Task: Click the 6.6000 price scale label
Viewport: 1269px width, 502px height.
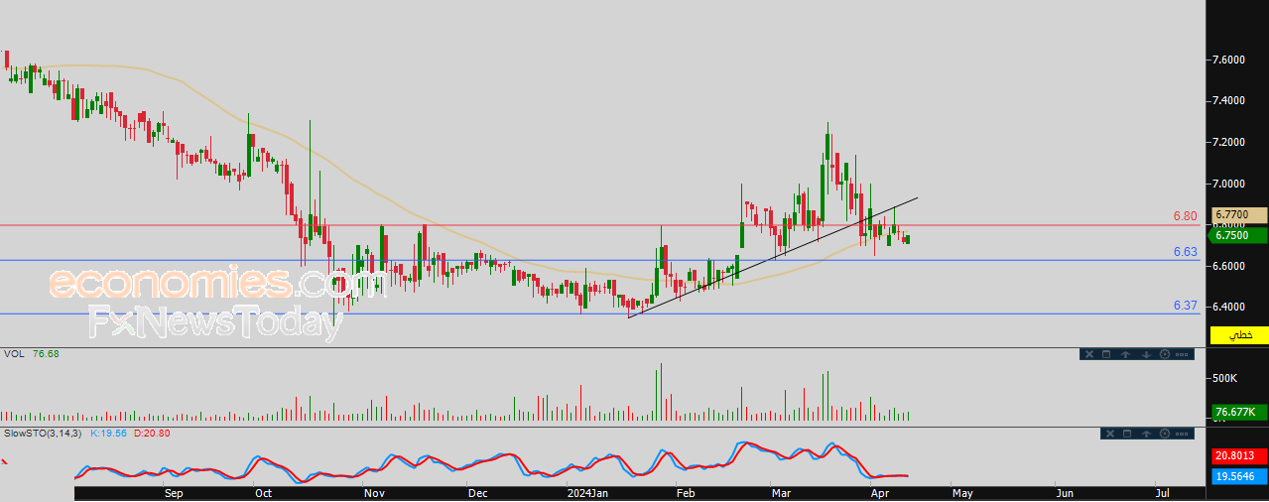Action: click(1228, 266)
